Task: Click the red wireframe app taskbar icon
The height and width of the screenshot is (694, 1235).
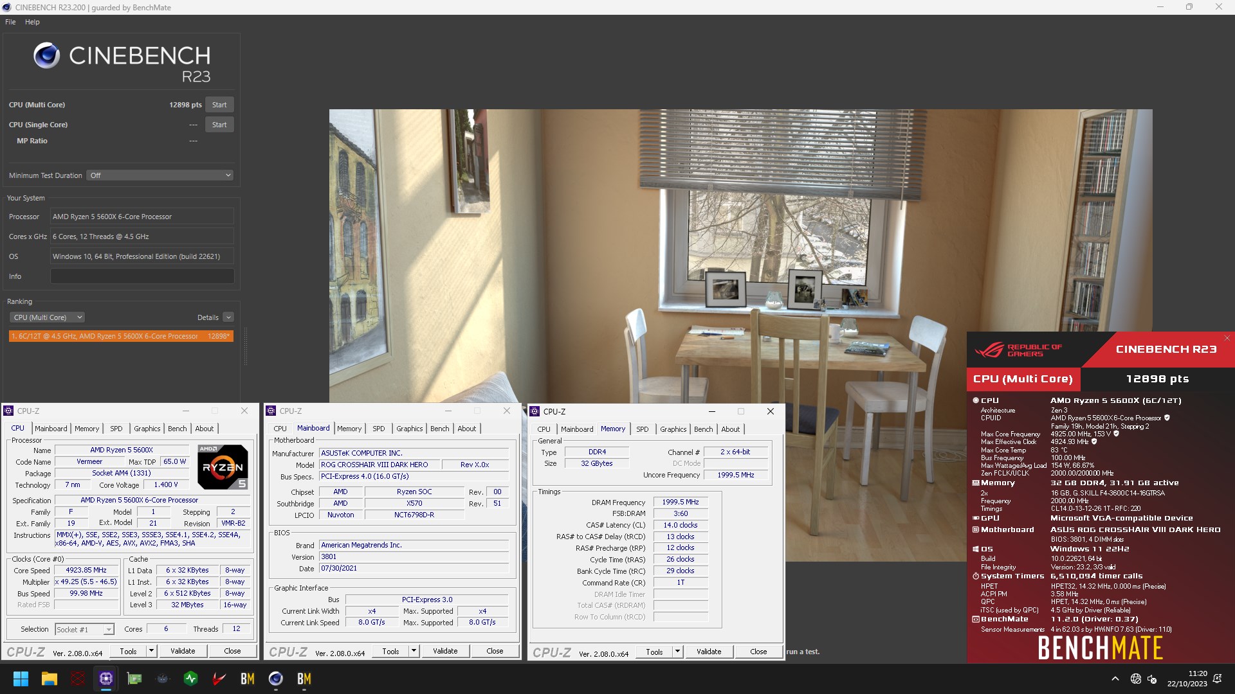Action: pos(78,679)
